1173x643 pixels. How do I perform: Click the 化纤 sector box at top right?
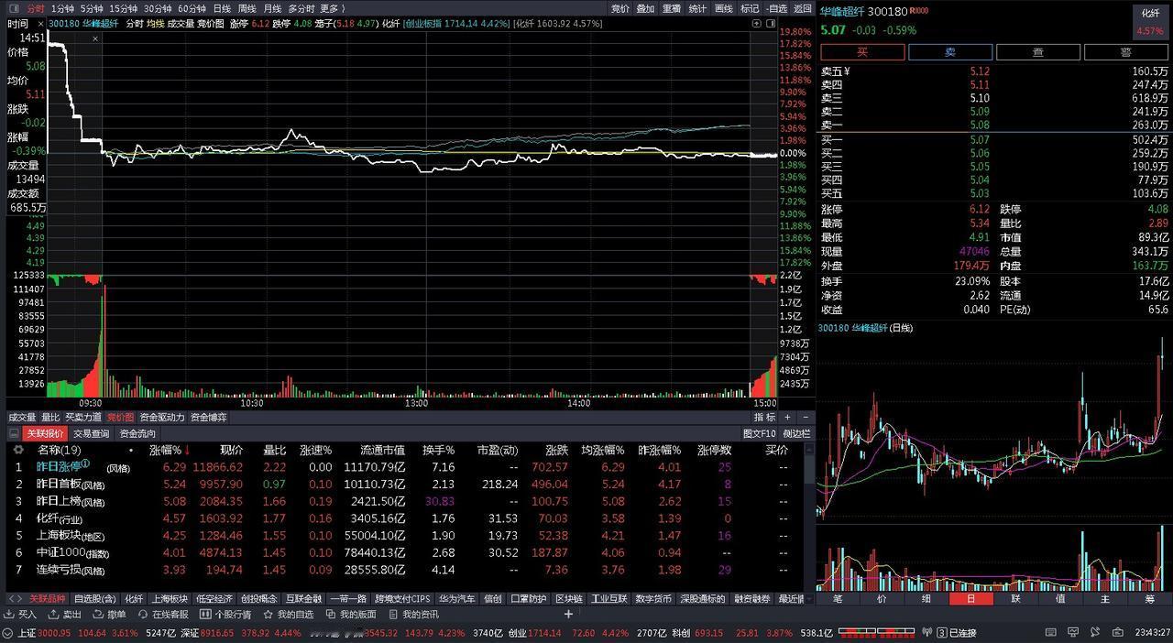click(x=1150, y=21)
